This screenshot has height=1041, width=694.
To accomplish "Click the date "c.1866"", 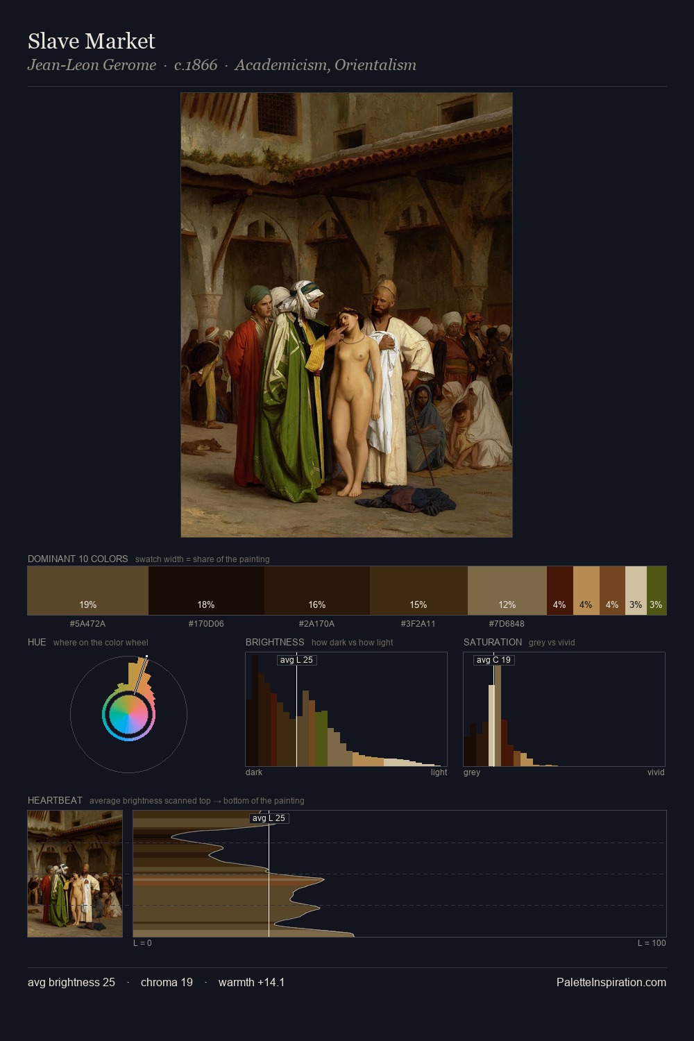I will click(x=196, y=65).
